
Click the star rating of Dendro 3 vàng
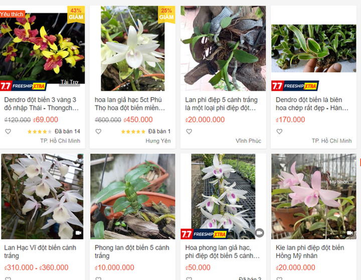pos(40,132)
